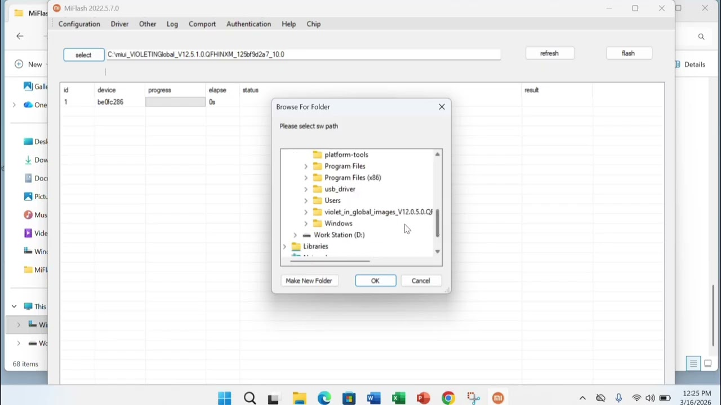
Task: Select the Windows folder in the tree
Action: pyautogui.click(x=338, y=223)
